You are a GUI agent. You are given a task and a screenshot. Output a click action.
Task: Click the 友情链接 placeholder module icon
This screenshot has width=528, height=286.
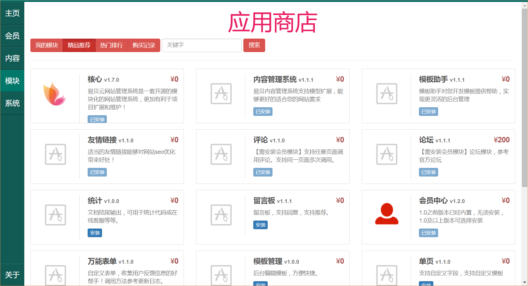click(x=55, y=154)
